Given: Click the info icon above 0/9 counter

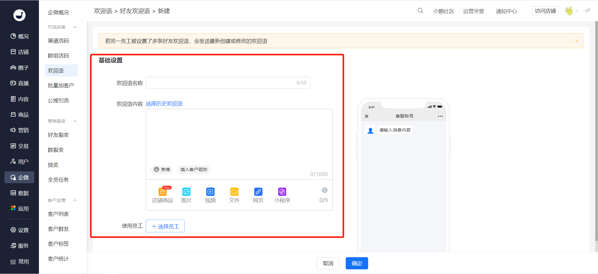Looking at the screenshot, I should tap(325, 190).
